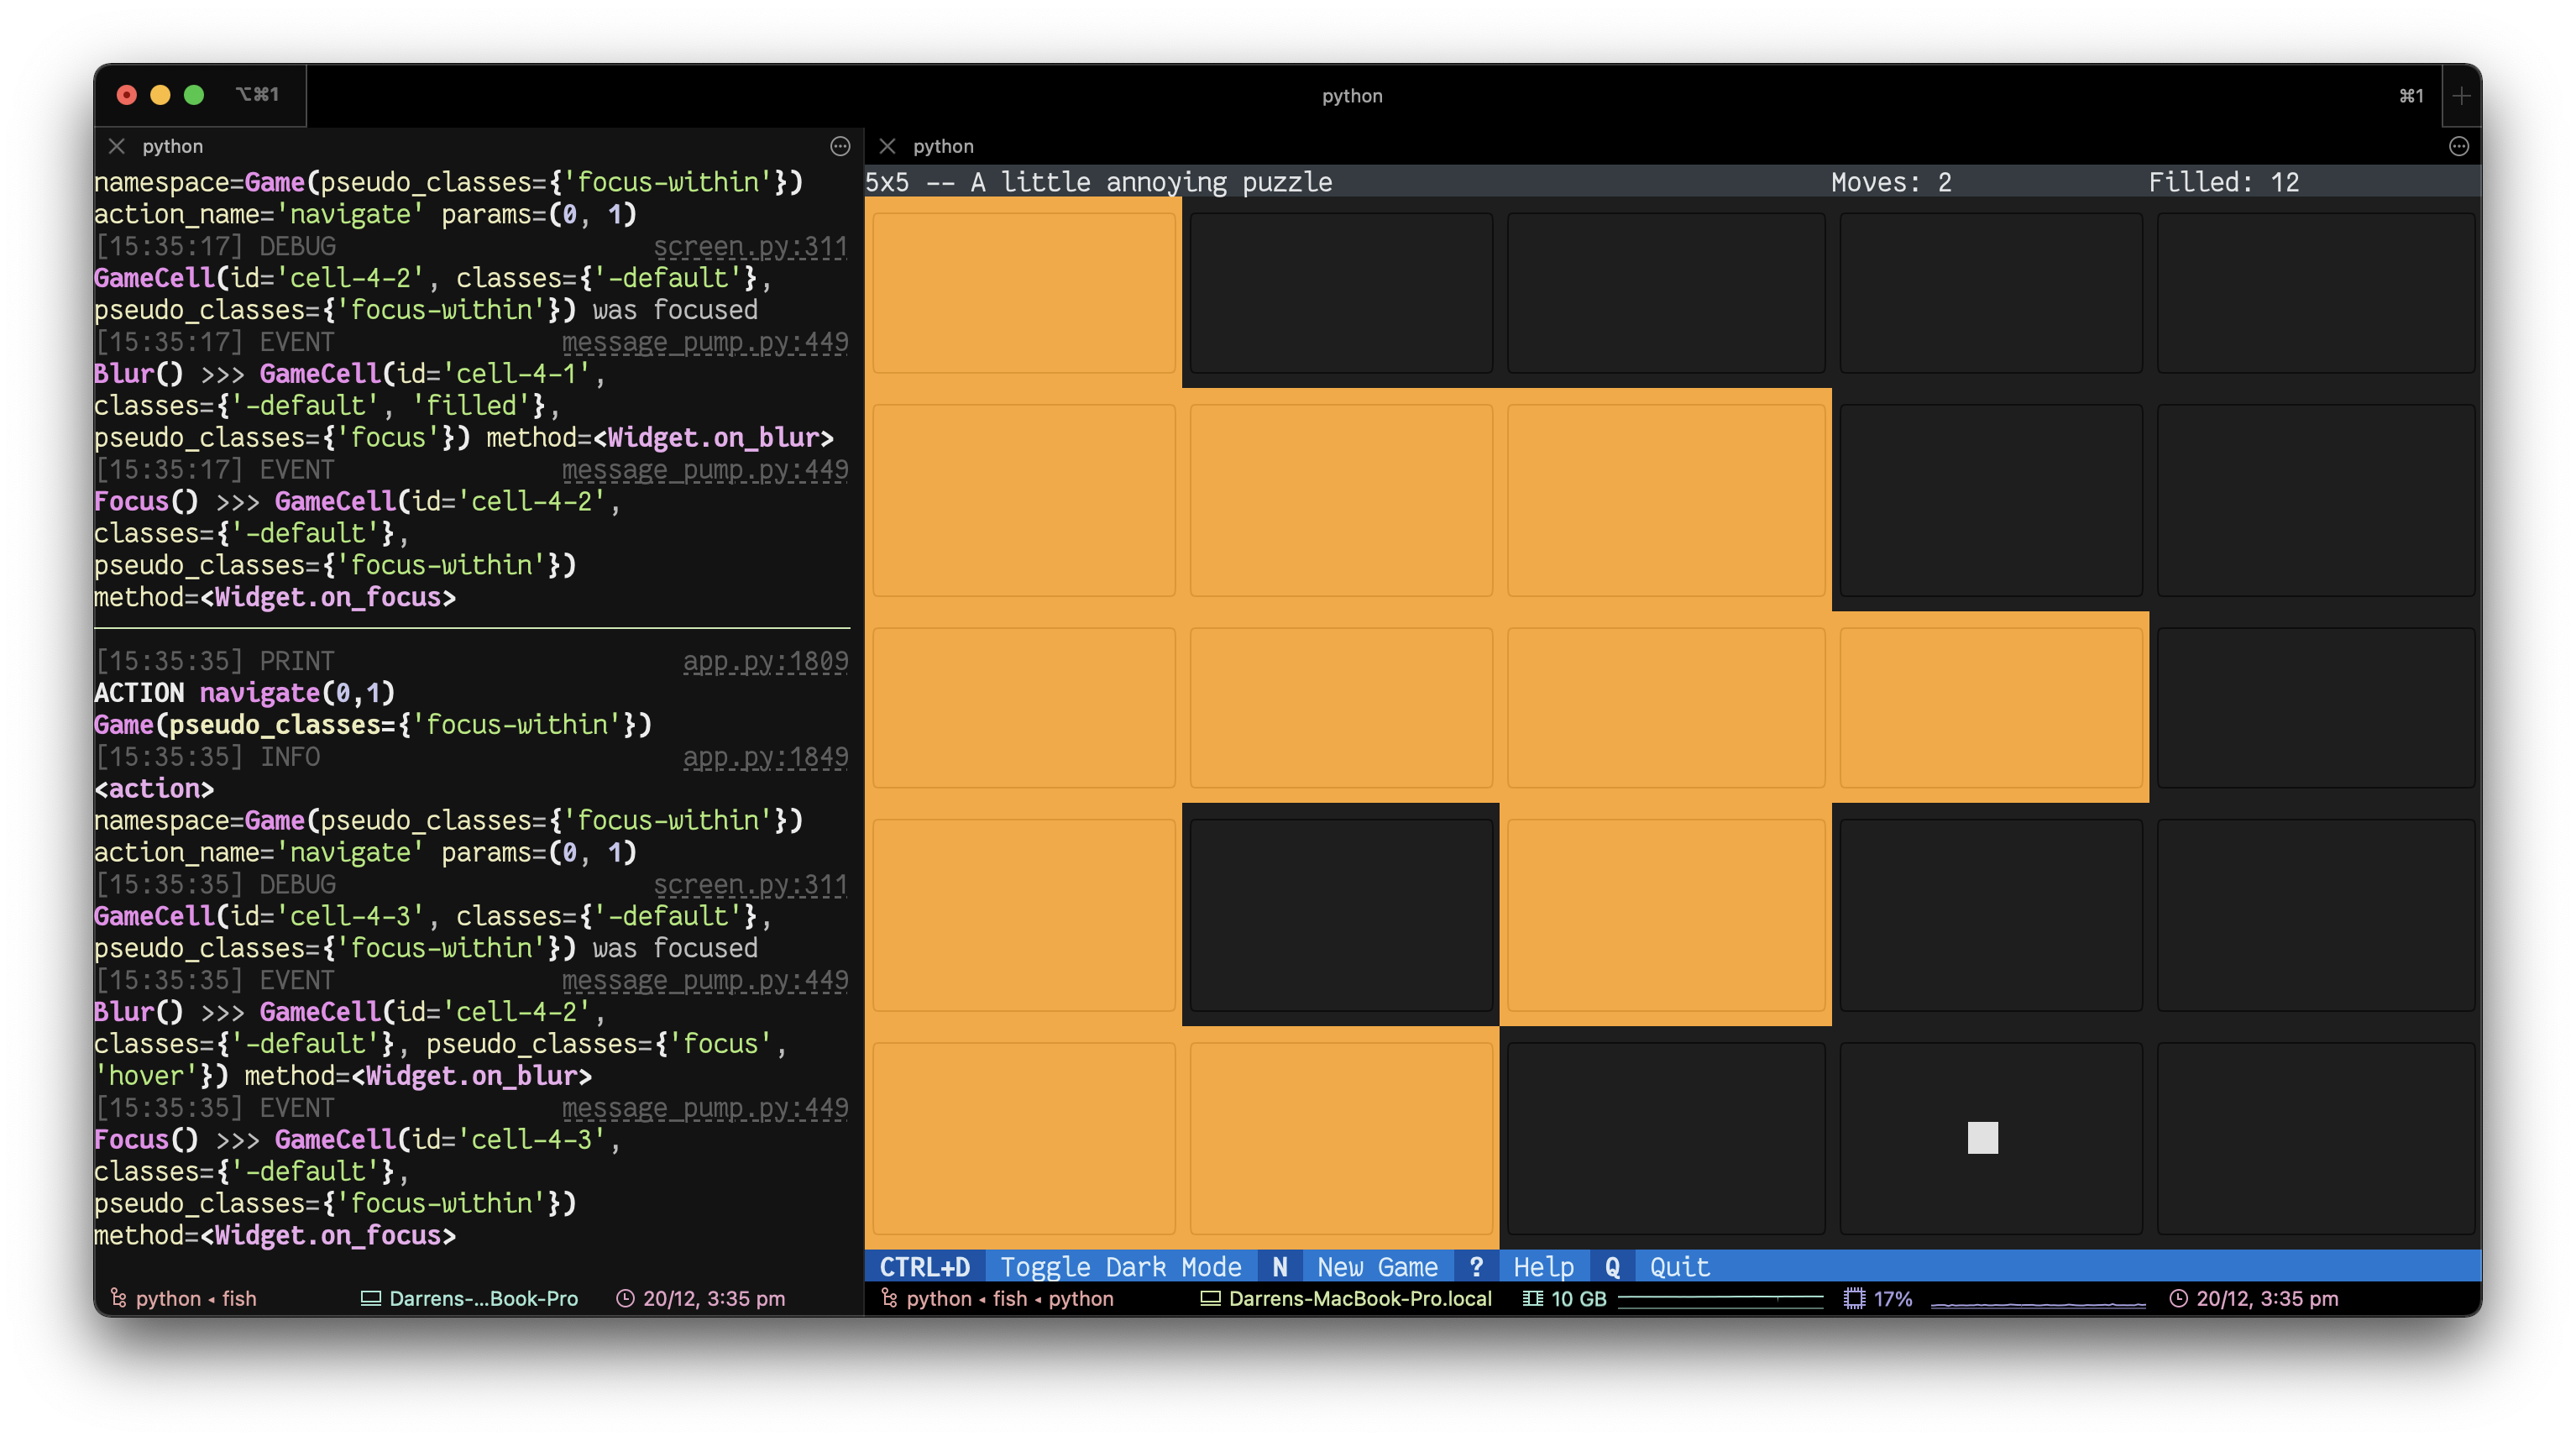Start a New Game from the footer
The height and width of the screenshot is (1441, 2576).
(x=1377, y=1266)
